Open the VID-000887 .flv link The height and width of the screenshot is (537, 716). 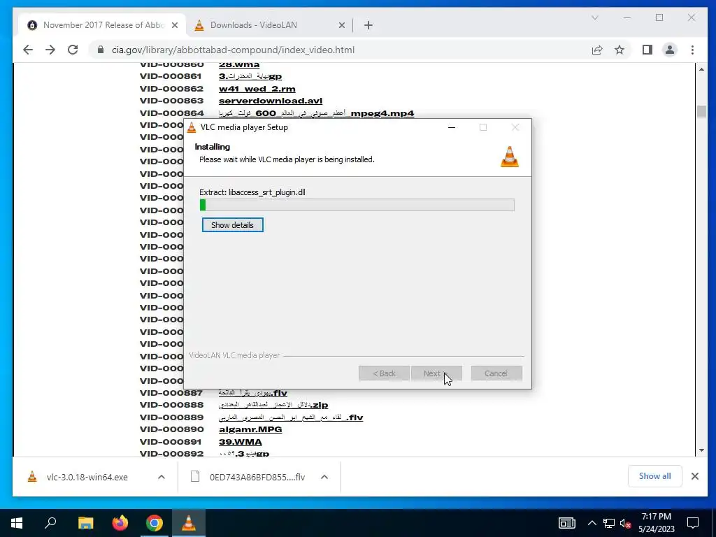tap(252, 393)
